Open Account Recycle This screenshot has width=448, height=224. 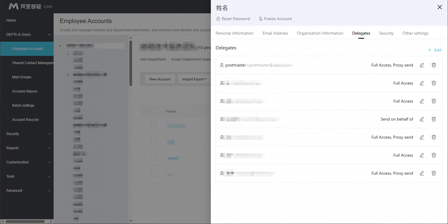point(25,120)
